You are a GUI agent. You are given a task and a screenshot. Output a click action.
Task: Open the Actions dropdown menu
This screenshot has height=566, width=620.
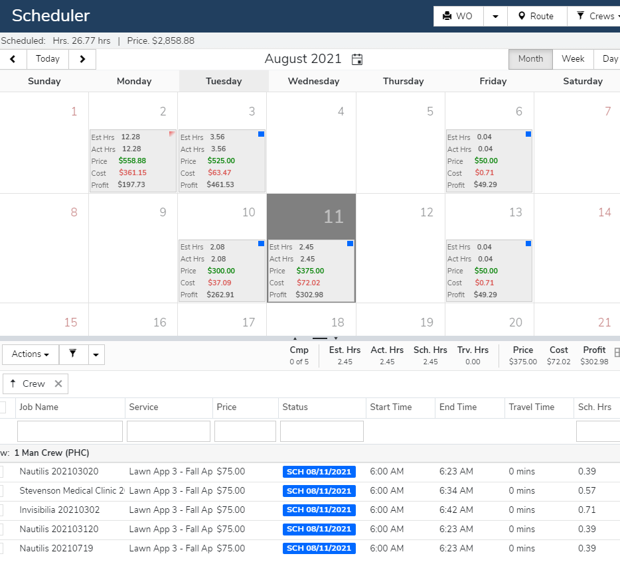31,354
